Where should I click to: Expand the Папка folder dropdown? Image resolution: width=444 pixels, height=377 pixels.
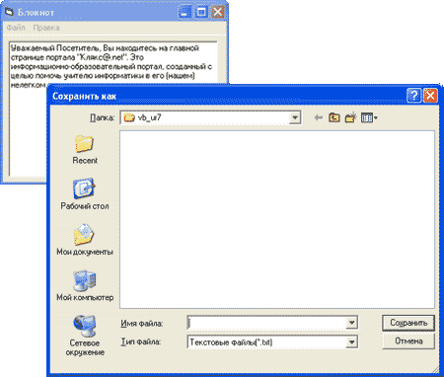pos(295,117)
